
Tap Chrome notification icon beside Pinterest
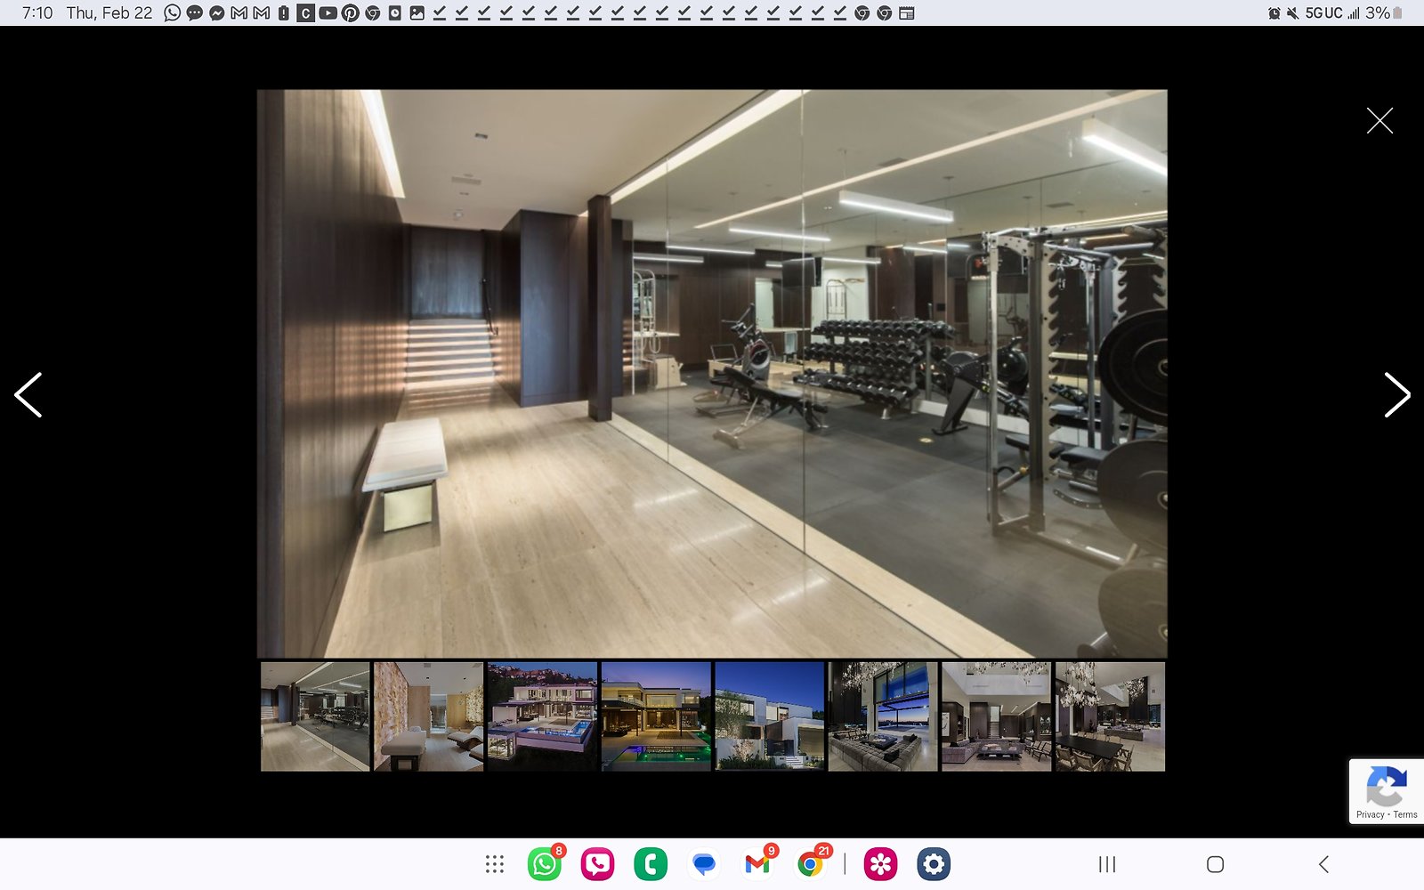click(x=373, y=12)
